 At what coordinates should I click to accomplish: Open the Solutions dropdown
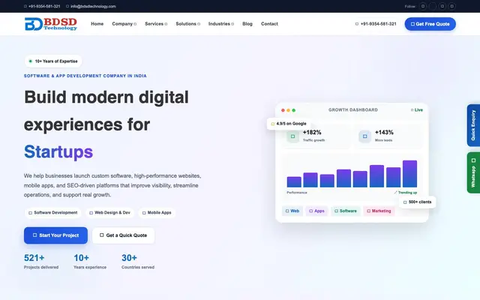(x=187, y=24)
